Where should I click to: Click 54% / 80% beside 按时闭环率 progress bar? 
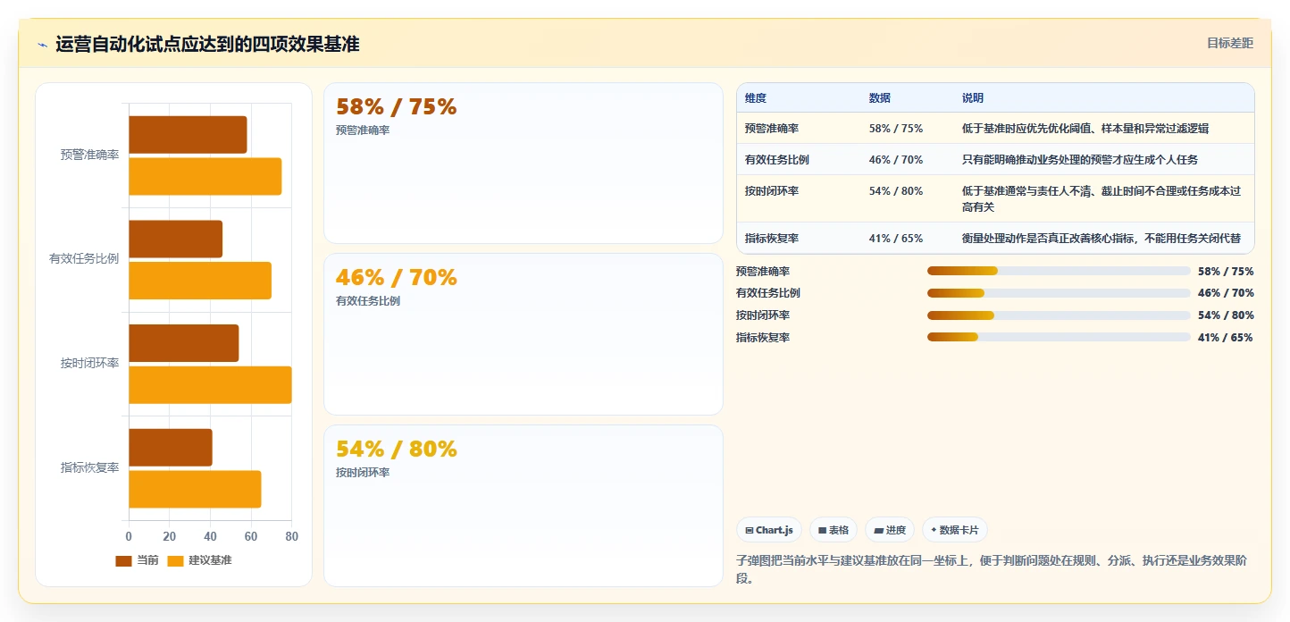[1226, 315]
